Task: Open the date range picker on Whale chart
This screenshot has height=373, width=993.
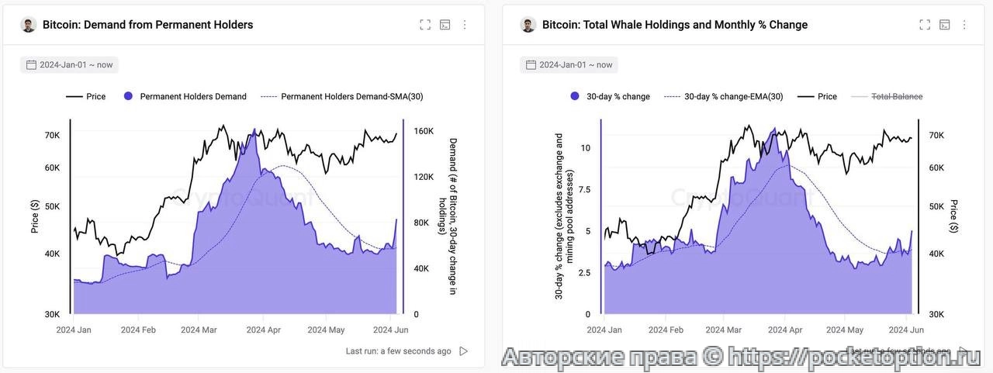Action: pos(569,65)
